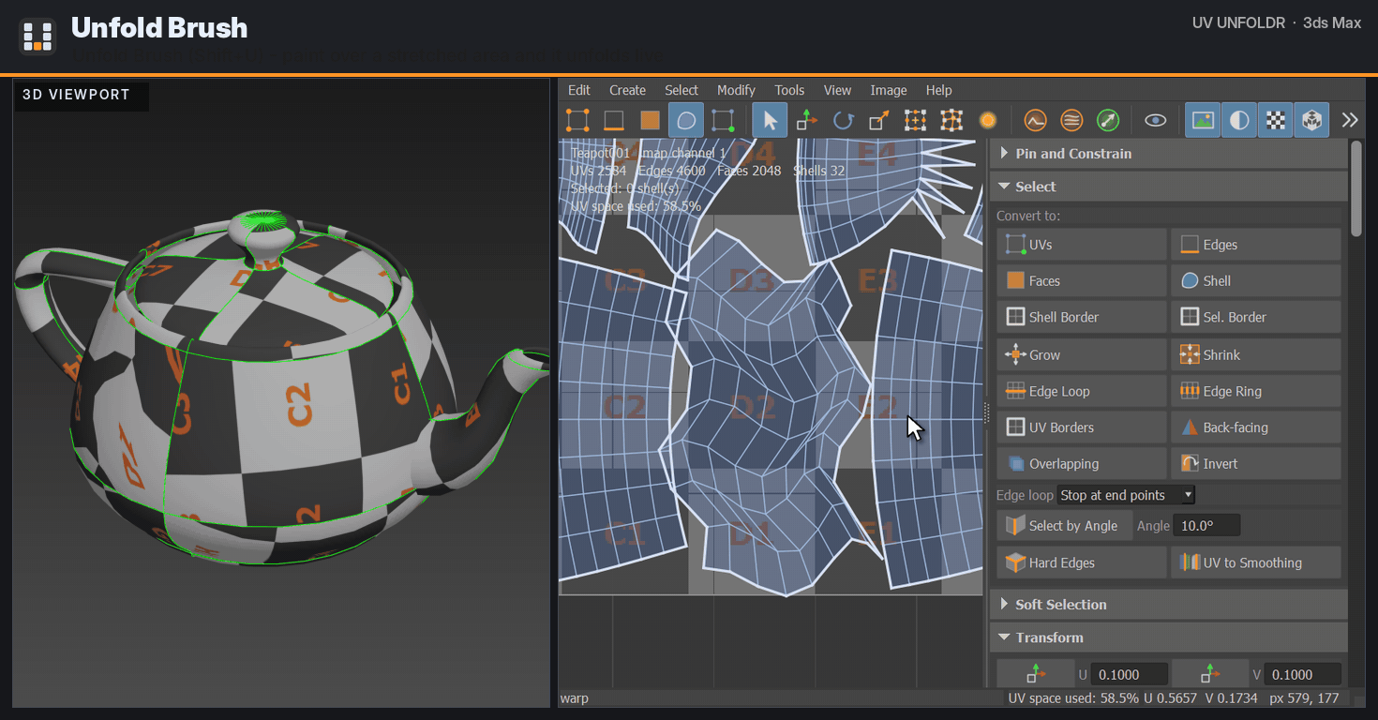Open the Tools menu
Viewport: 1378px width, 720px height.
click(x=789, y=90)
